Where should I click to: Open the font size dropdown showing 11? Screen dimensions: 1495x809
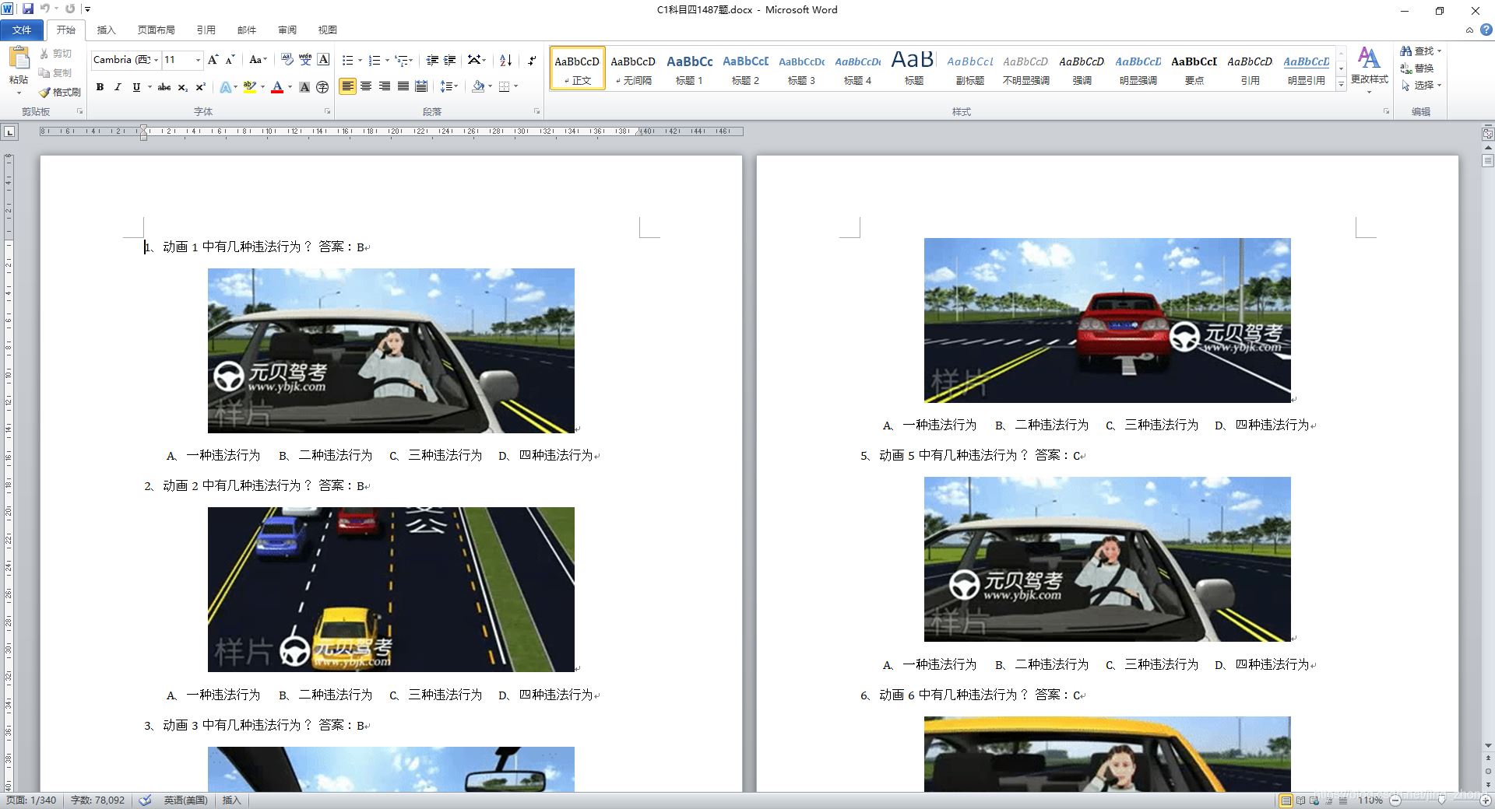[198, 60]
